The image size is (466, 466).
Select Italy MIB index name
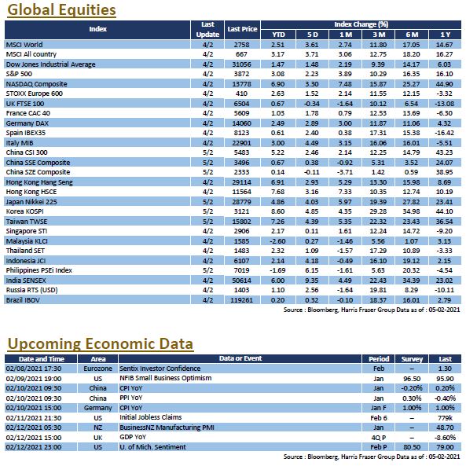[20, 143]
